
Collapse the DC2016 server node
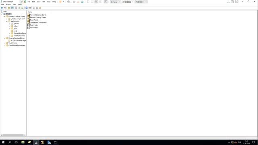[x=2, y=14]
